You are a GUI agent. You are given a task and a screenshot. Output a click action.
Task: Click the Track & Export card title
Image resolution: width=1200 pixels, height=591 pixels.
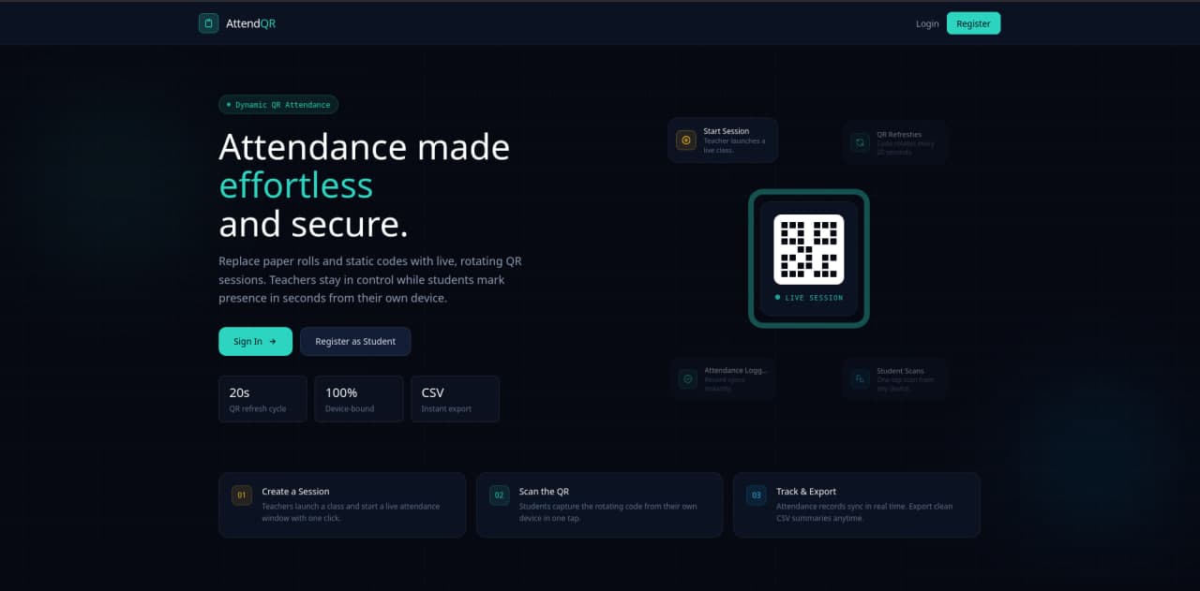[x=806, y=491]
